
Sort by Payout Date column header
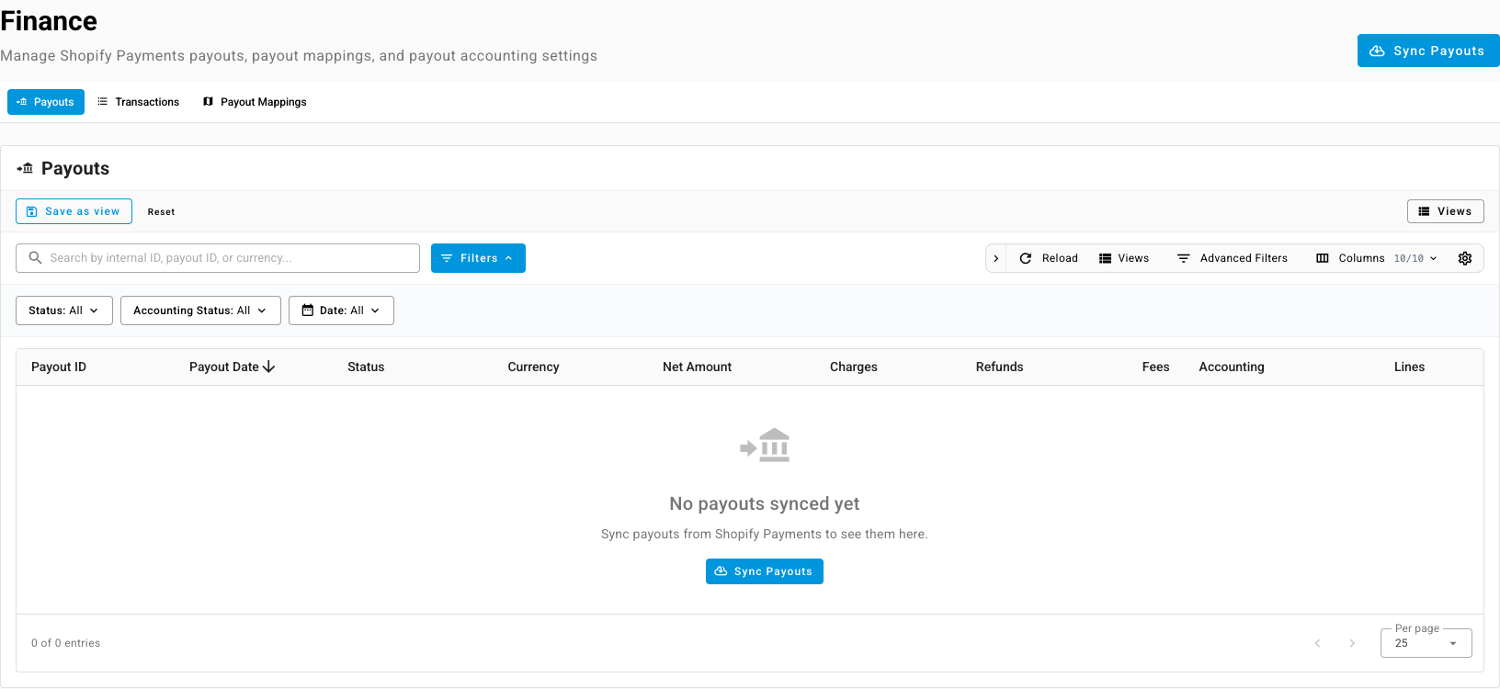pyautogui.click(x=224, y=367)
